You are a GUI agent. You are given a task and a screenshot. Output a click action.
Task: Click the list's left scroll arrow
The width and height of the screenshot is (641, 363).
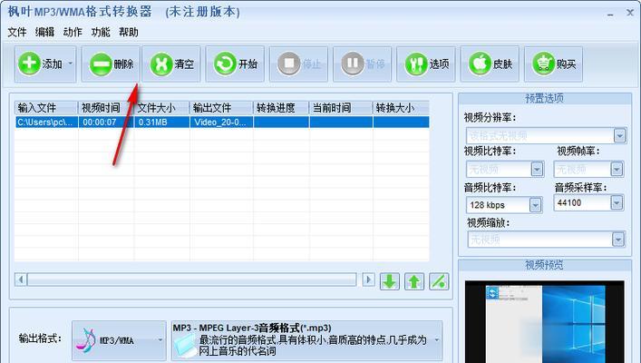[21, 280]
